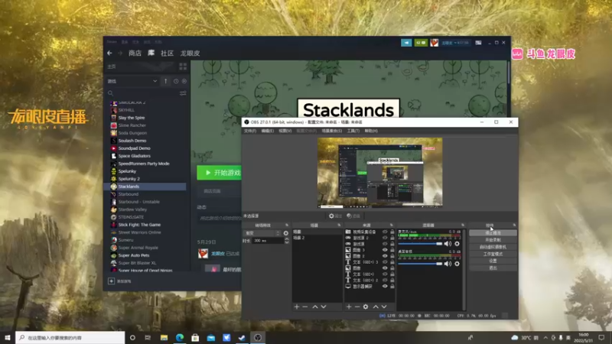Viewport: 612px width, 344px height.
Task: Toggle lock on 图像 source row
Action: tap(392, 268)
